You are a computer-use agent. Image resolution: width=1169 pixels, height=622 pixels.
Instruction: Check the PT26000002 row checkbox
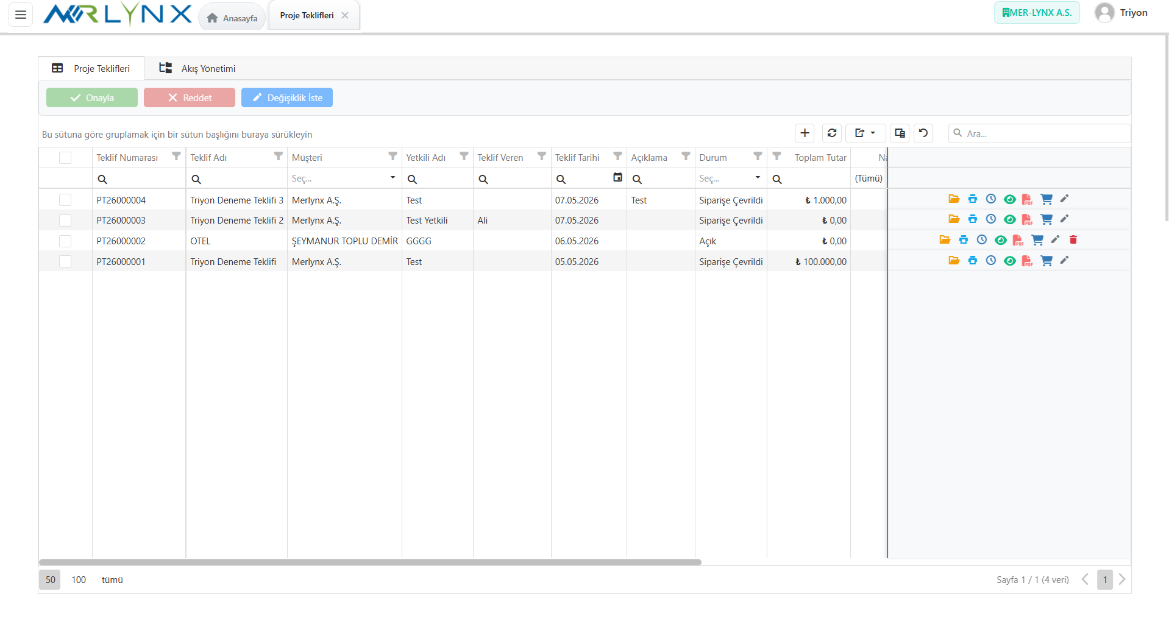click(x=65, y=241)
